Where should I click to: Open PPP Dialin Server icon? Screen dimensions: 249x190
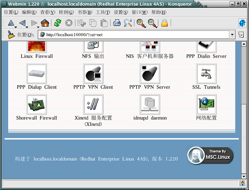pyautogui.click(x=206, y=47)
